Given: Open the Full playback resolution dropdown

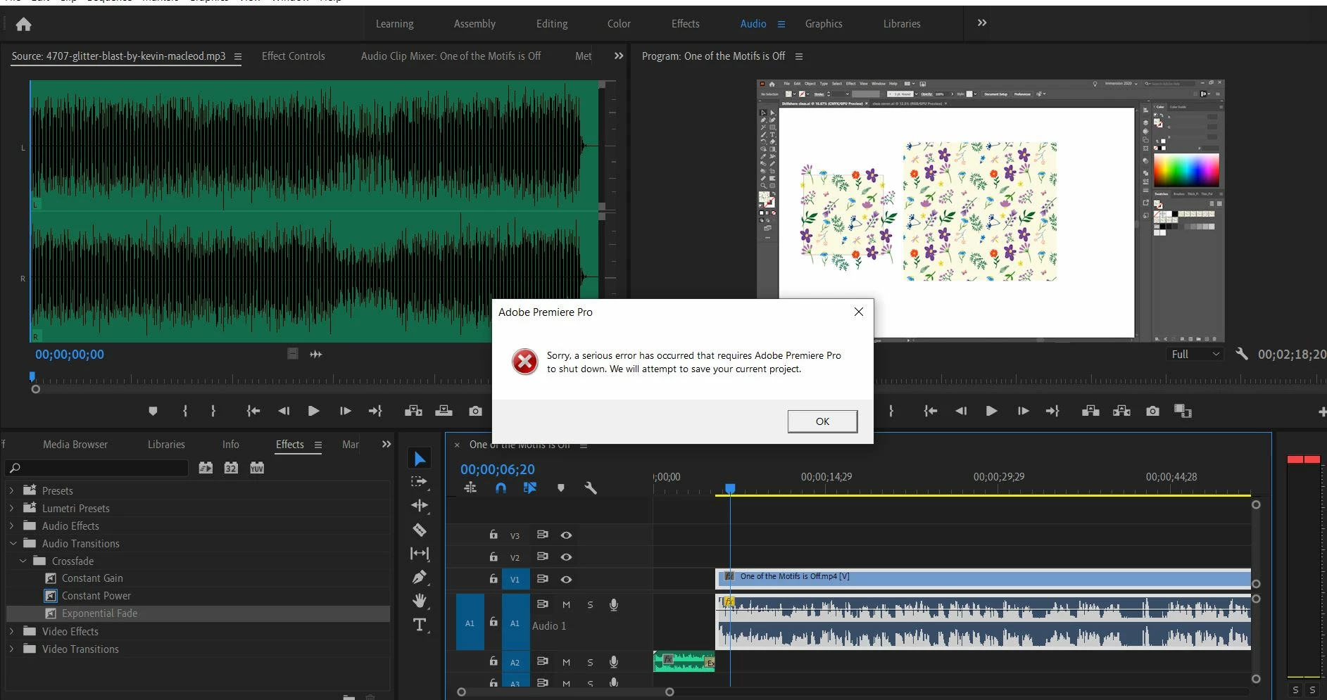Looking at the screenshot, I should pos(1195,354).
